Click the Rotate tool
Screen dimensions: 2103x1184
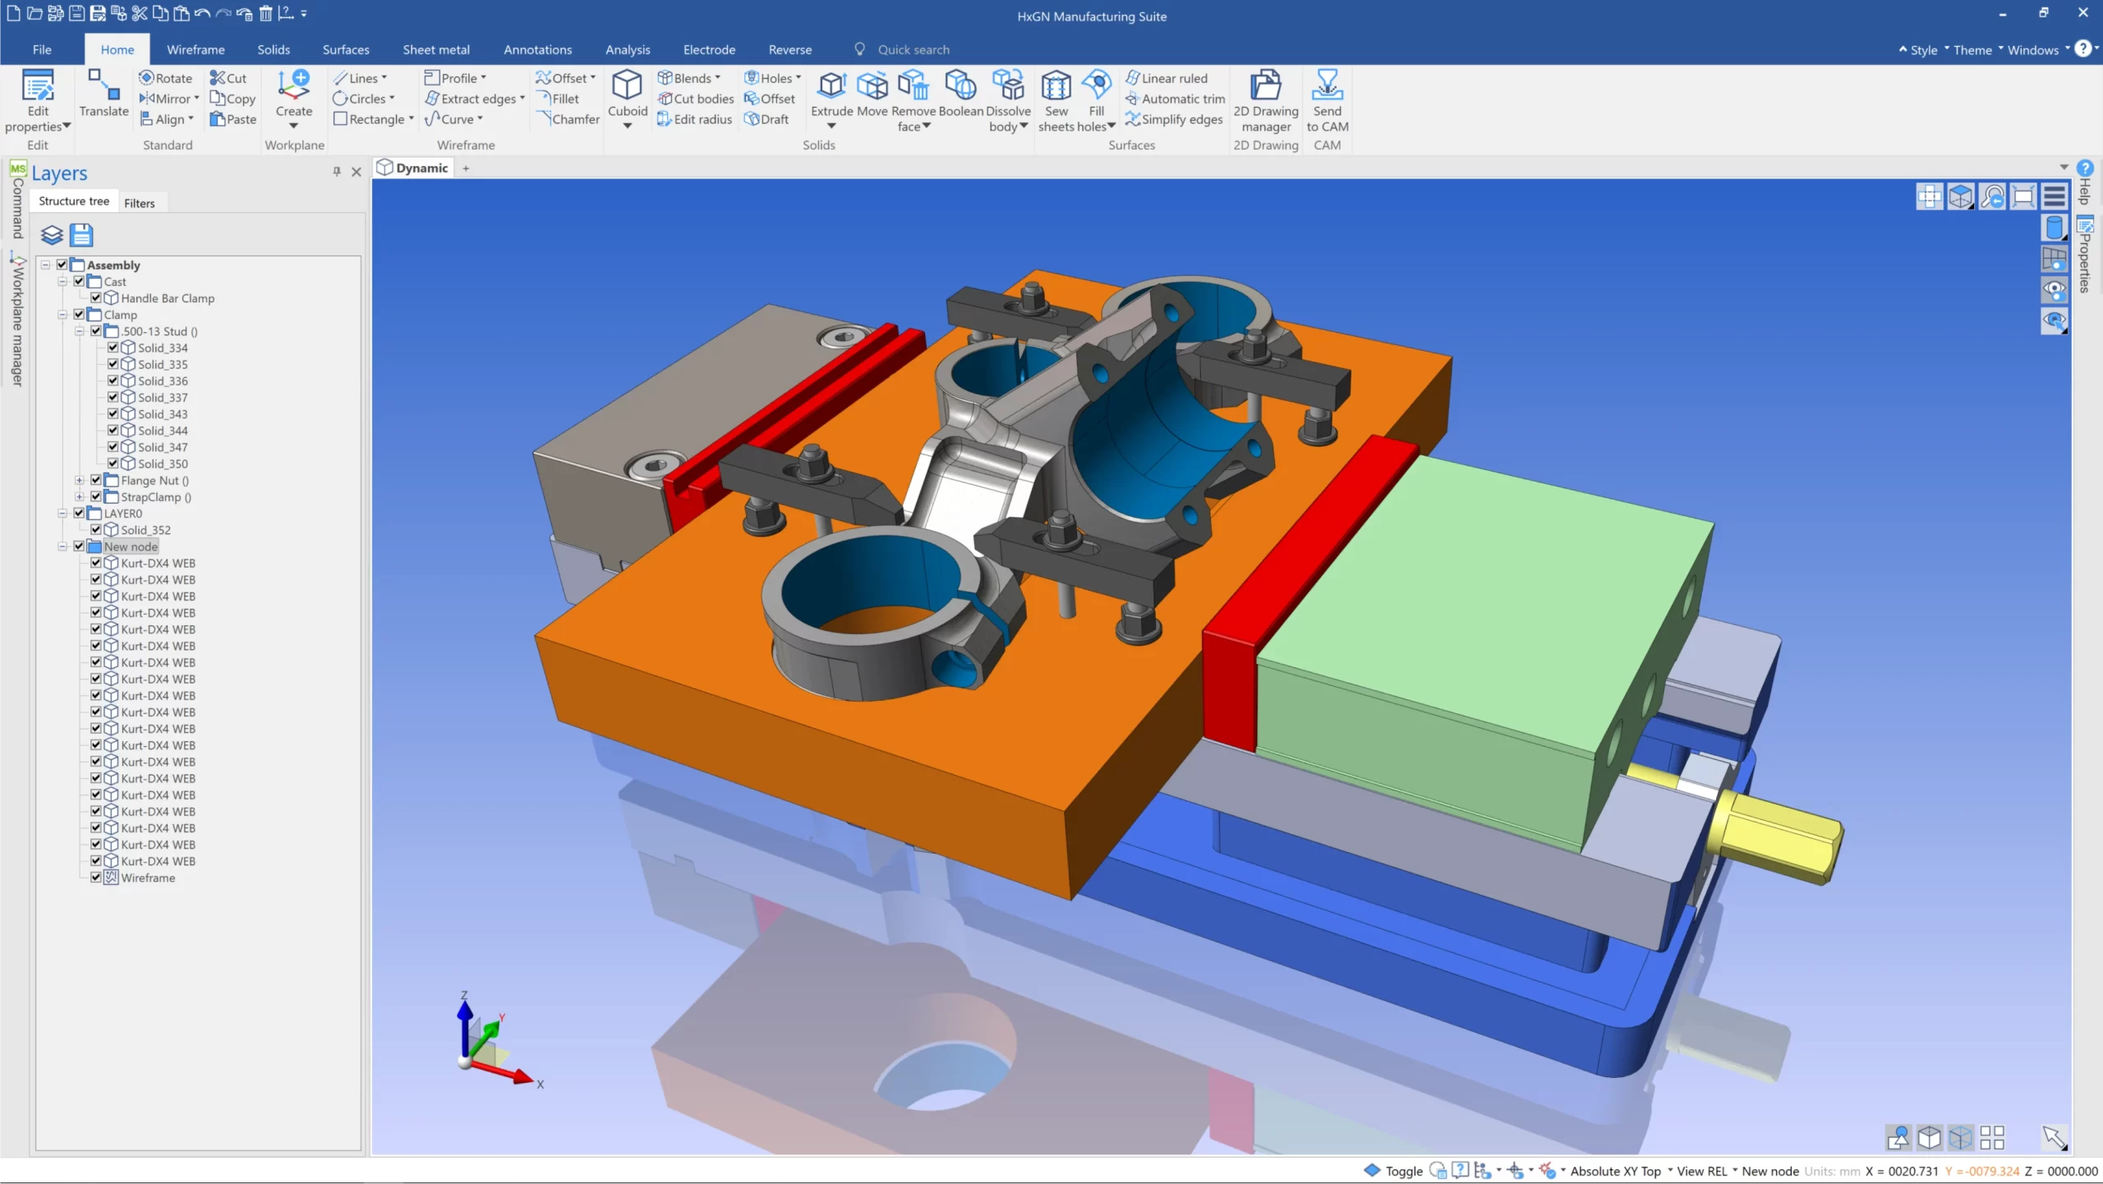coord(166,78)
